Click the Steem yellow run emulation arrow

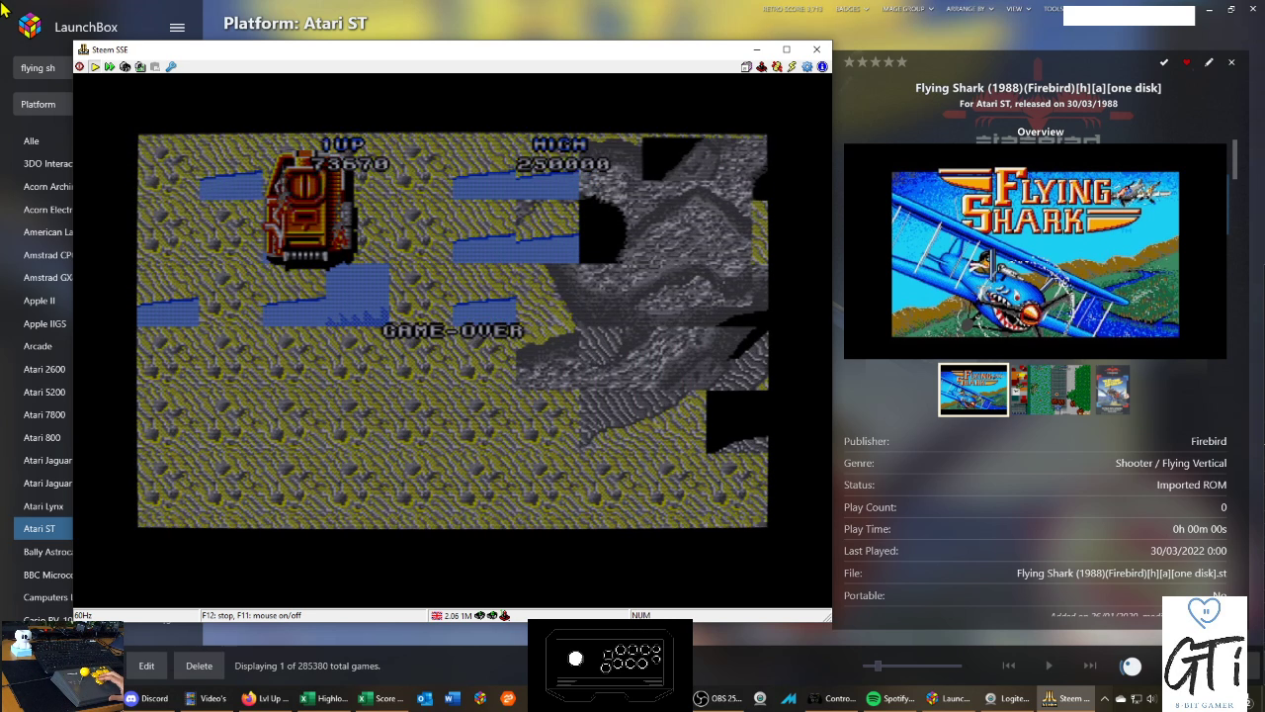[x=95, y=67]
